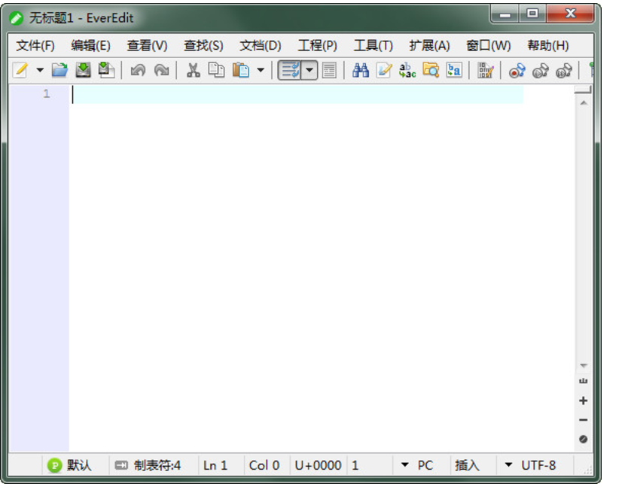Image resolution: width=622 pixels, height=493 pixels.
Task: Toggle 插入 insert mode in status bar
Action: [467, 465]
